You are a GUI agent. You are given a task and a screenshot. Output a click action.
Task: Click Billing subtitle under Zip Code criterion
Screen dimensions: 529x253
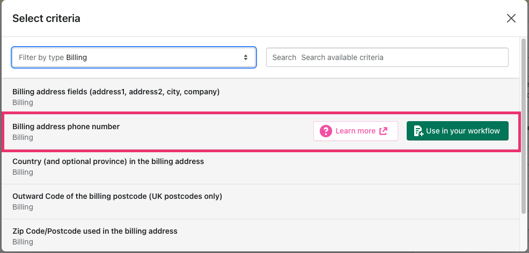(x=23, y=242)
